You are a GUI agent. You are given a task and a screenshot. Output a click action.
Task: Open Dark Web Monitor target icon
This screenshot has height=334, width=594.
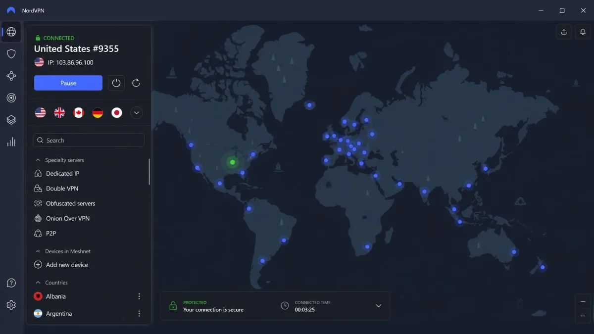(x=11, y=97)
